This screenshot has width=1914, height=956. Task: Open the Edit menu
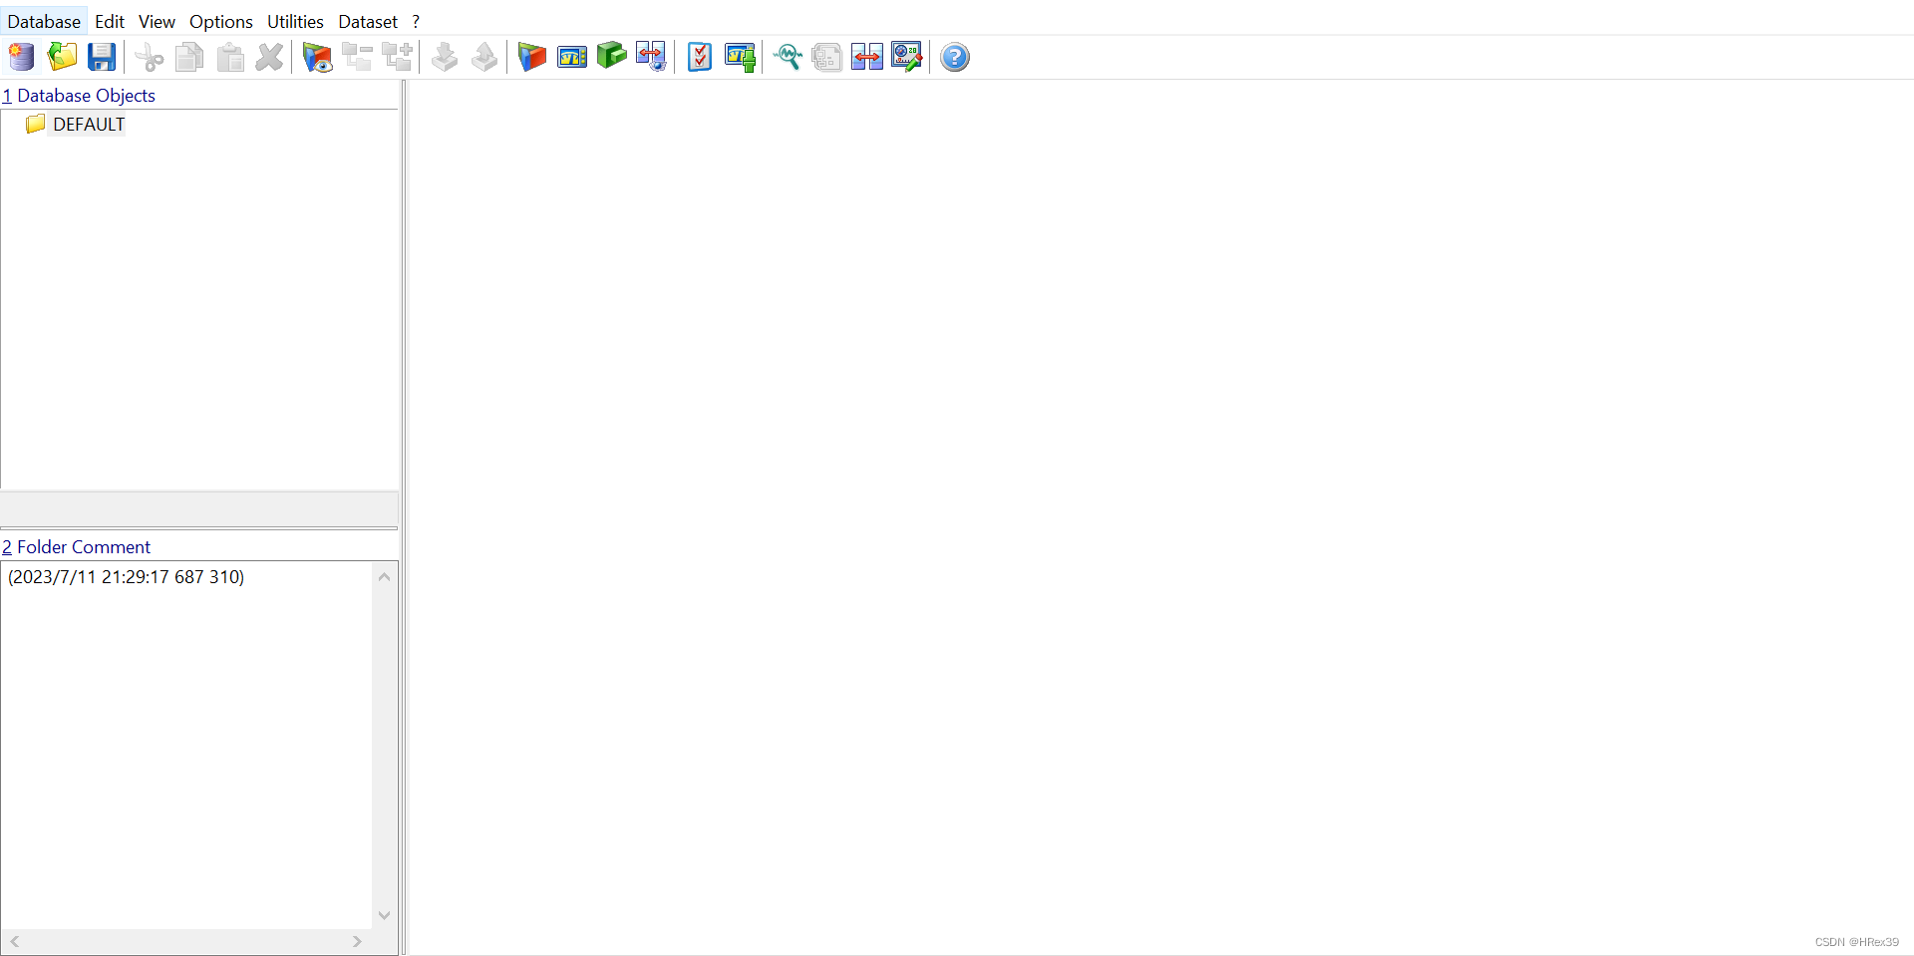110,21
